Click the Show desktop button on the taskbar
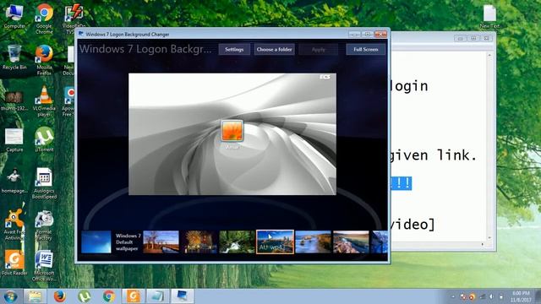541x304 pixels. coord(538,296)
